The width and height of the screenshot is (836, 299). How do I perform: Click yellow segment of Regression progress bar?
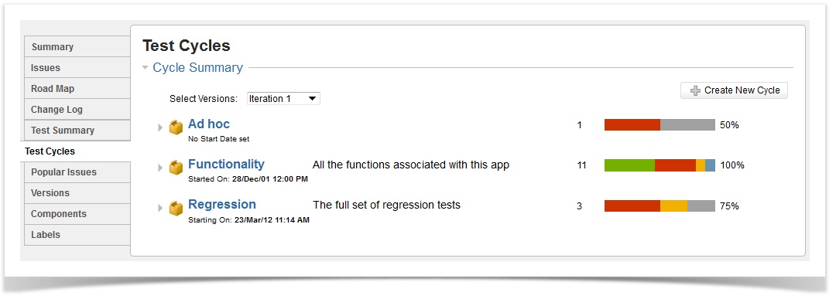click(674, 206)
